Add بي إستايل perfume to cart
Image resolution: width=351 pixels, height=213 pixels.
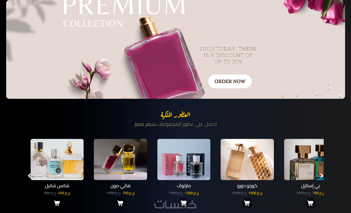pos(310,203)
